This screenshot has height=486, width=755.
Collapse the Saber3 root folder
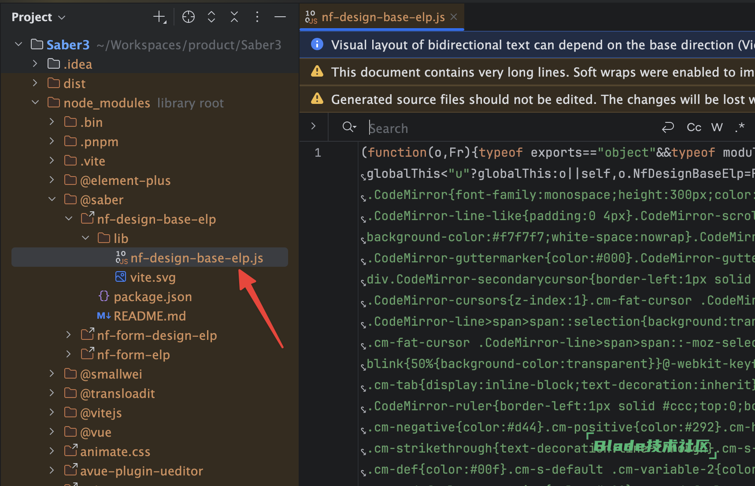tap(19, 44)
